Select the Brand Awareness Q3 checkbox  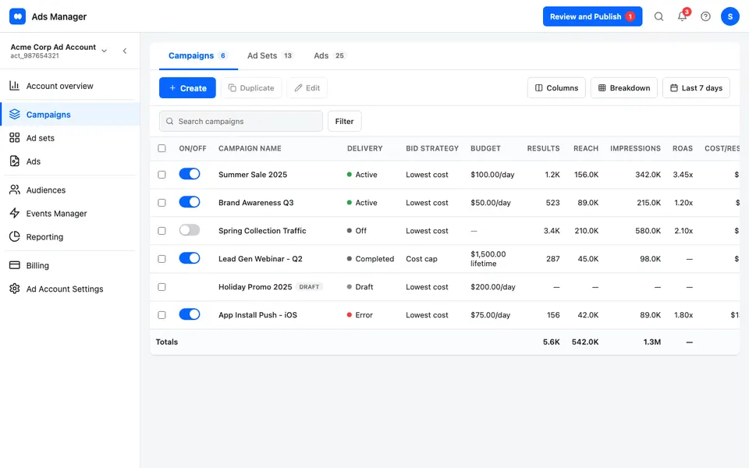[x=162, y=203]
